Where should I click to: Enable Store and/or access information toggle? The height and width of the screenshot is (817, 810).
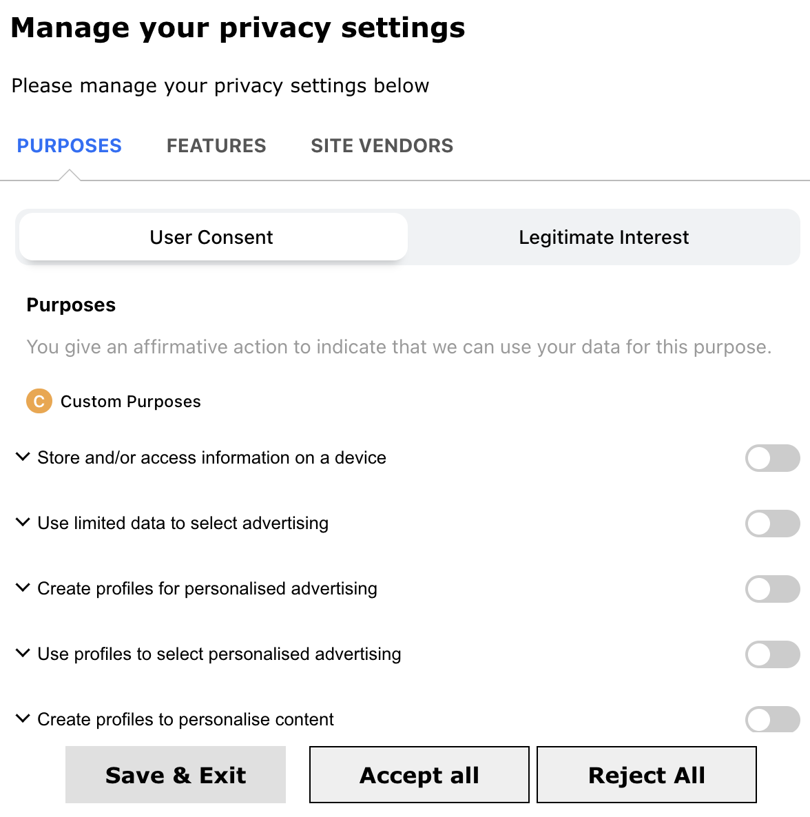pos(772,458)
